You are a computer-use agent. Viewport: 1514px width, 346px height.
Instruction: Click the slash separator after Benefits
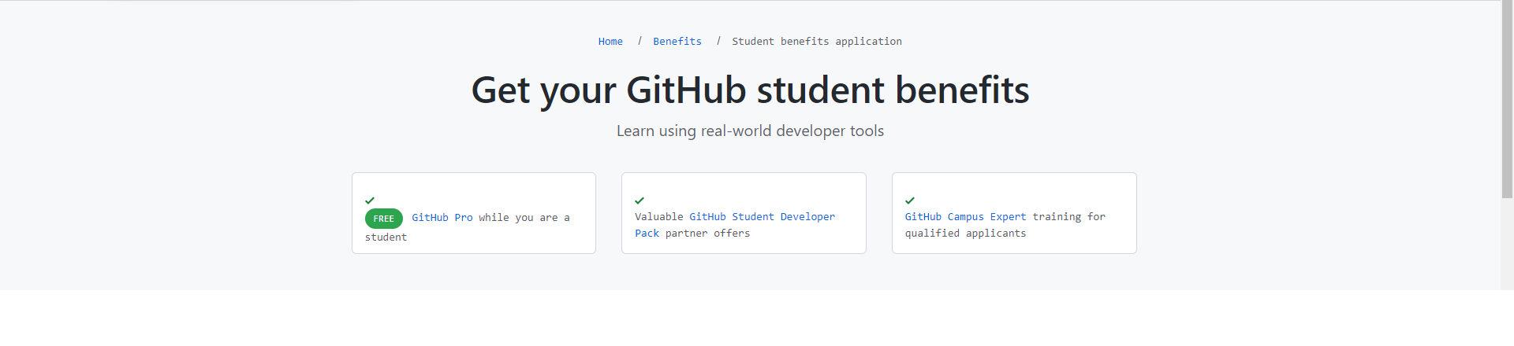click(718, 41)
